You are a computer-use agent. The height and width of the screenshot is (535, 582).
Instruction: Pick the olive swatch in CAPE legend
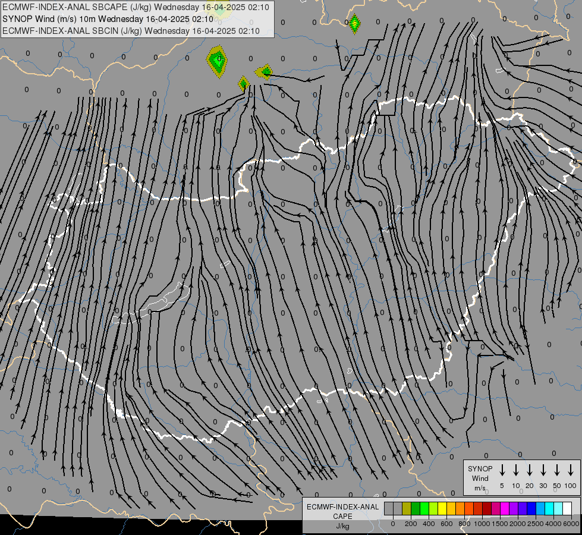407,508
